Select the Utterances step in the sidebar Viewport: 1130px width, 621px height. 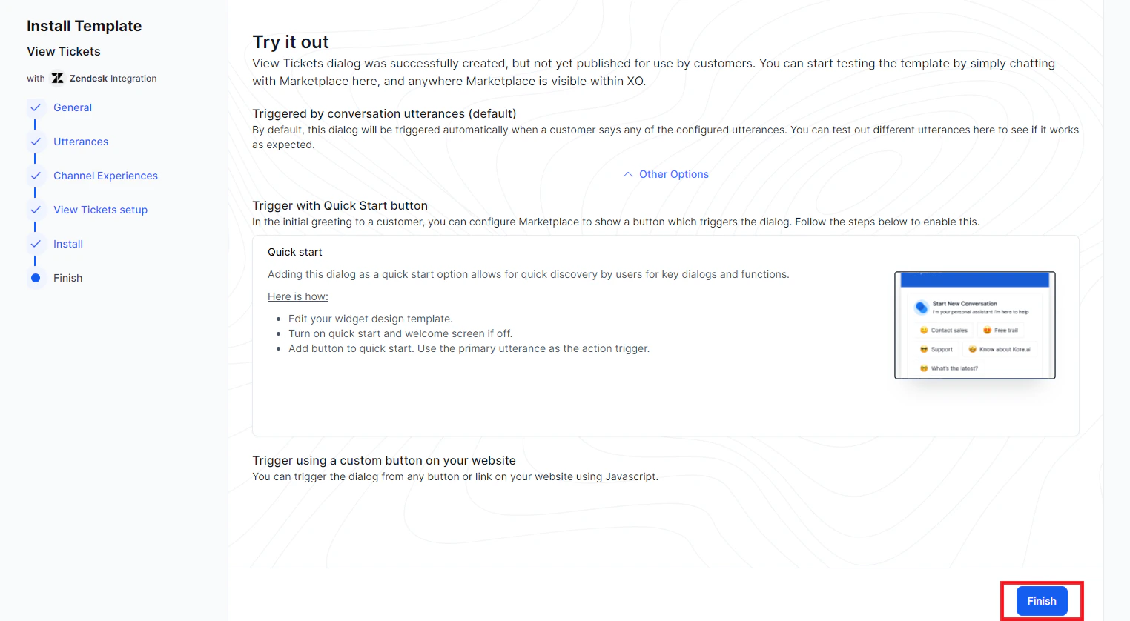click(x=80, y=142)
